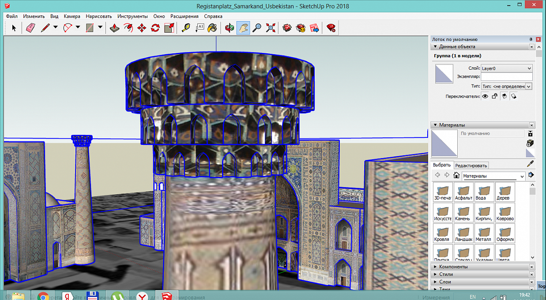Pick the Push/Pull tool

pos(114,28)
